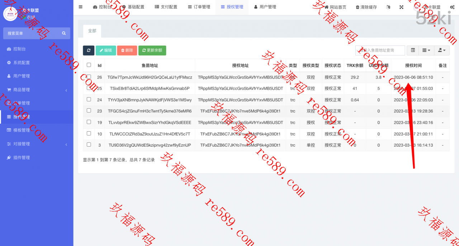Open the 控制台 top navigation tab

102,7
